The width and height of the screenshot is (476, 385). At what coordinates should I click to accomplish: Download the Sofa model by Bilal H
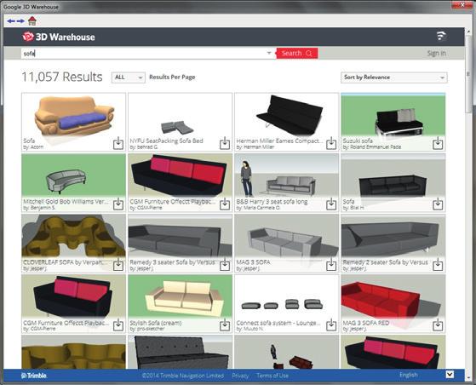[x=438, y=204]
